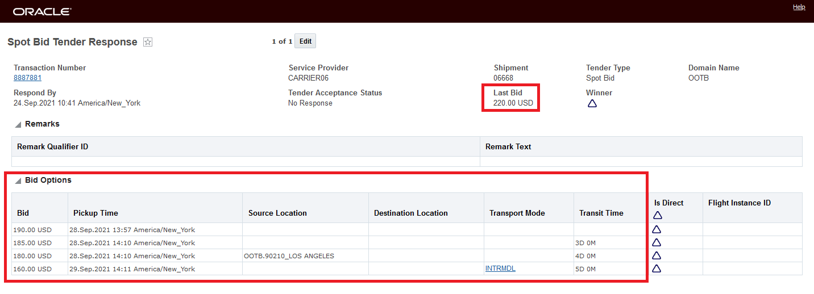Click the Bid column header

pos(23,213)
